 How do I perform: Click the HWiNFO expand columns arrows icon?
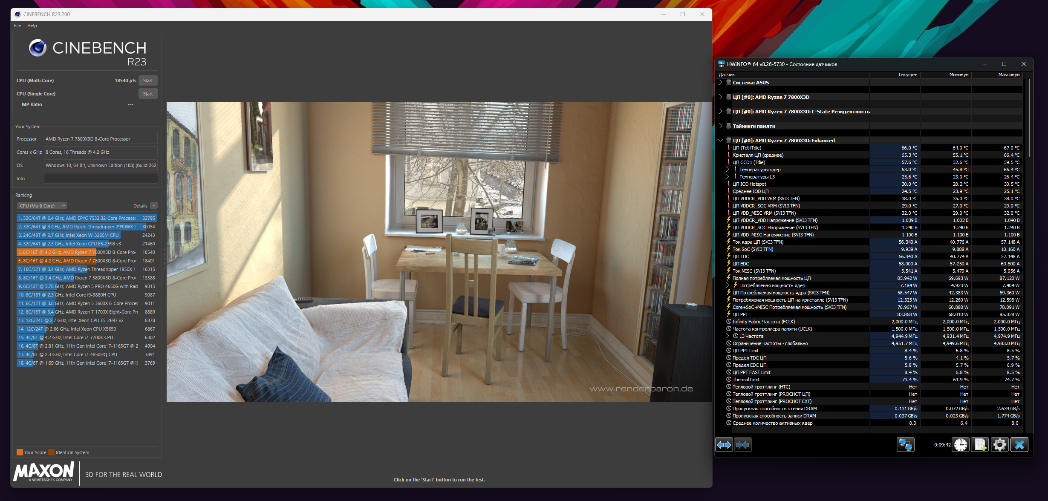pyautogui.click(x=724, y=445)
